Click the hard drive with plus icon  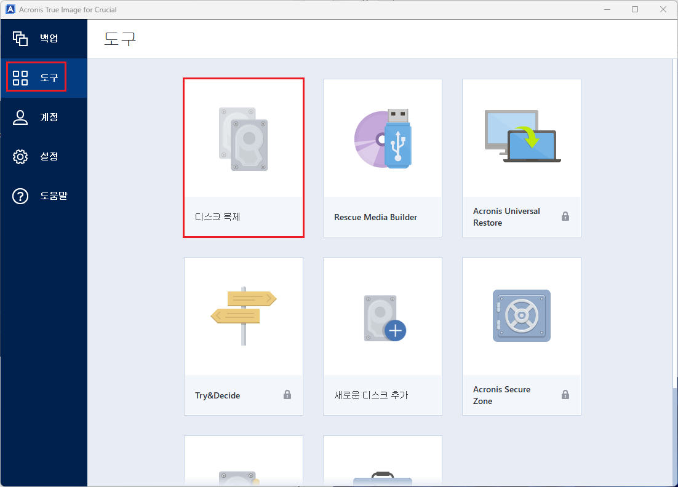(x=385, y=318)
